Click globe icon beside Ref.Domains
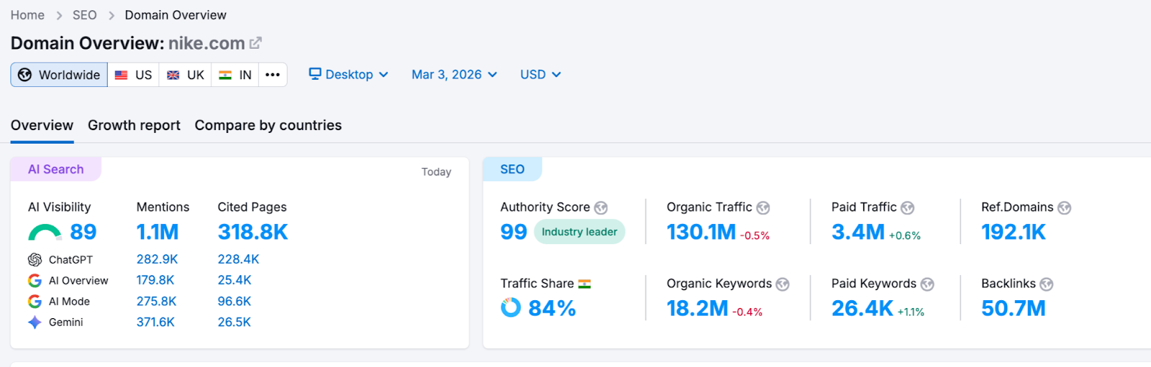 click(x=1065, y=208)
